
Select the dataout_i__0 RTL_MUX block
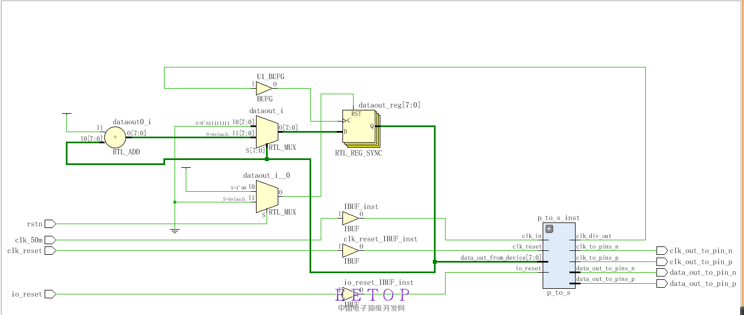[x=267, y=196]
